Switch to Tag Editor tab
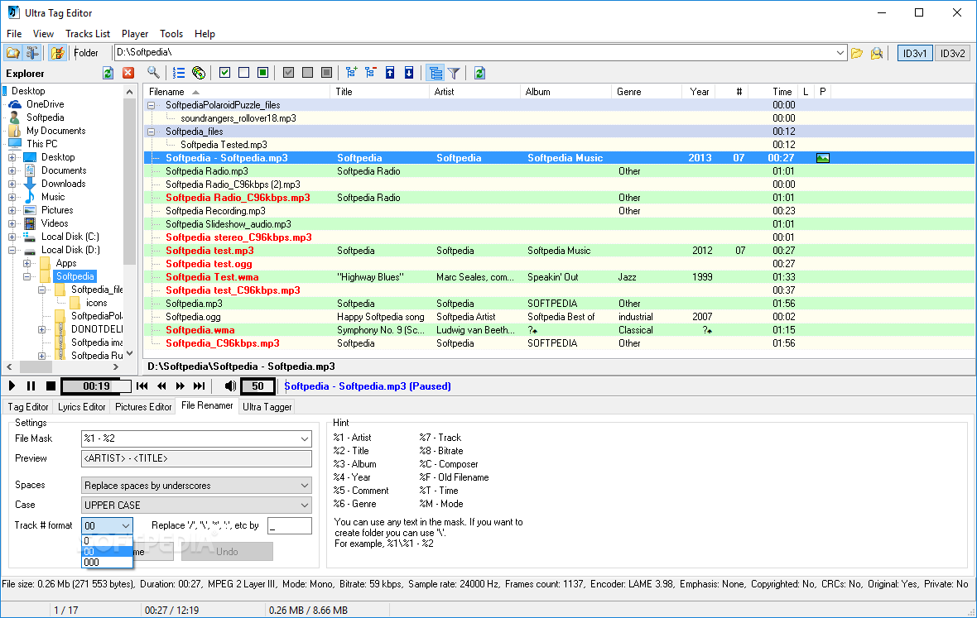 28,407
